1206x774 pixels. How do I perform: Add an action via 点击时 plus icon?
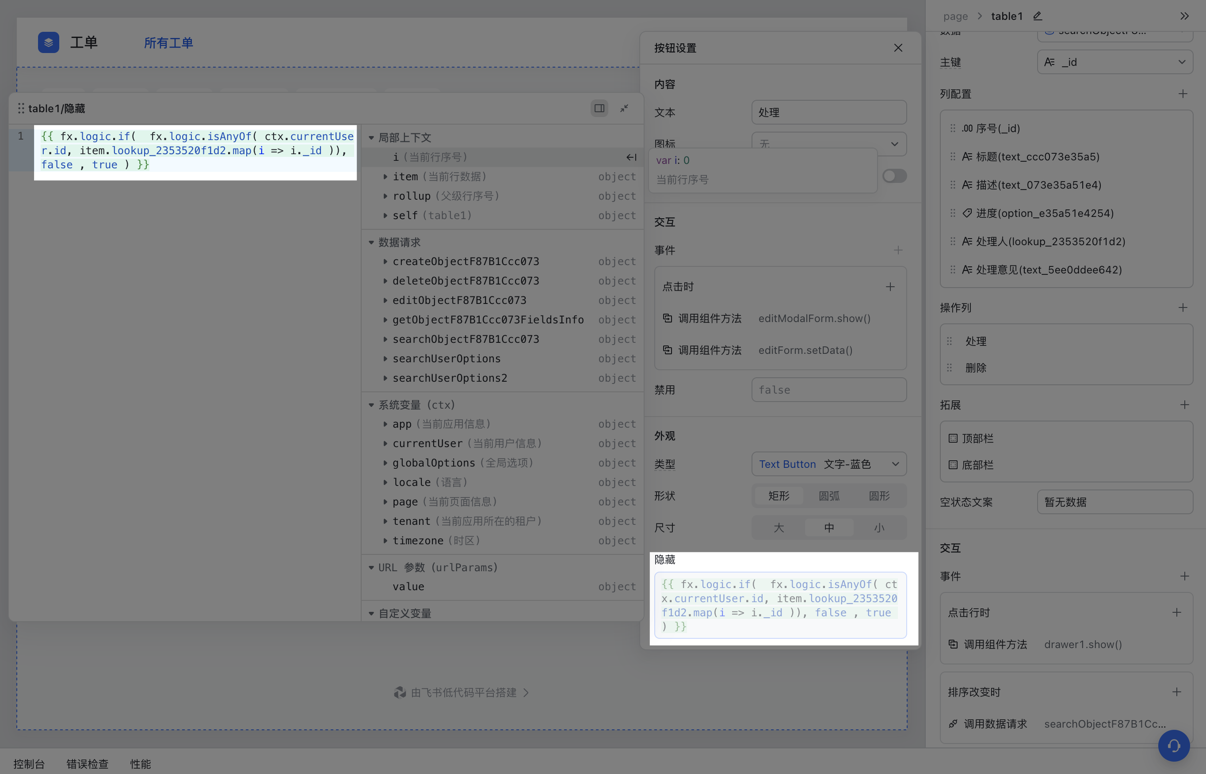889,286
